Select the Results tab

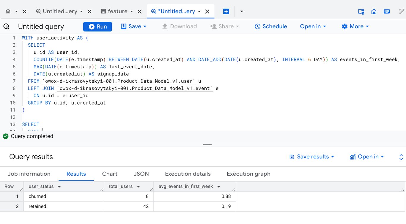76,174
